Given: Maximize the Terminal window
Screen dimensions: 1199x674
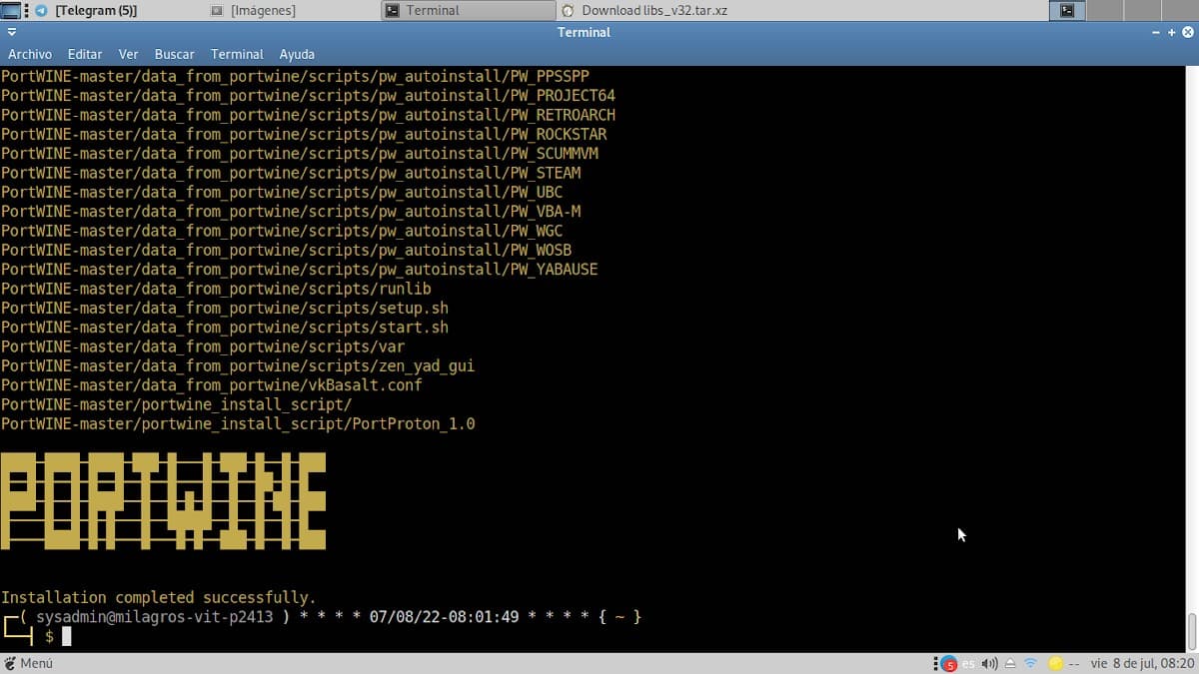Looking at the screenshot, I should tap(1171, 32).
